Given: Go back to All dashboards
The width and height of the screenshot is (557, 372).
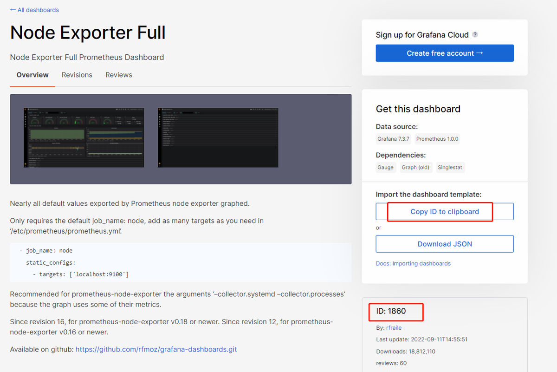Looking at the screenshot, I should coord(34,10).
